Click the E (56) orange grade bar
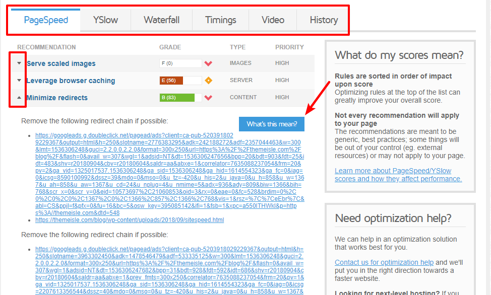Screen dimensions: 491x295 [x=180, y=81]
